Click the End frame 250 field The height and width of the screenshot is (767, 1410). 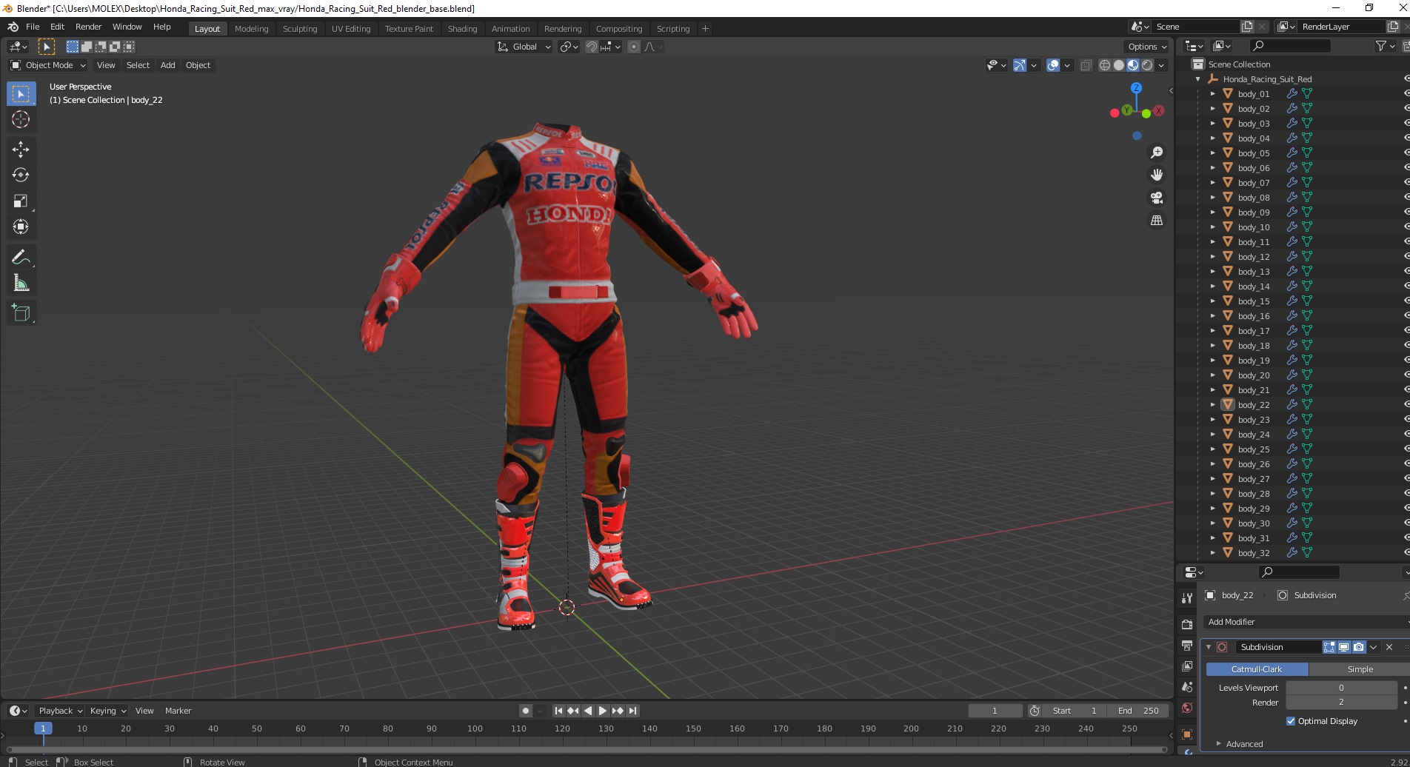[x=1138, y=711]
